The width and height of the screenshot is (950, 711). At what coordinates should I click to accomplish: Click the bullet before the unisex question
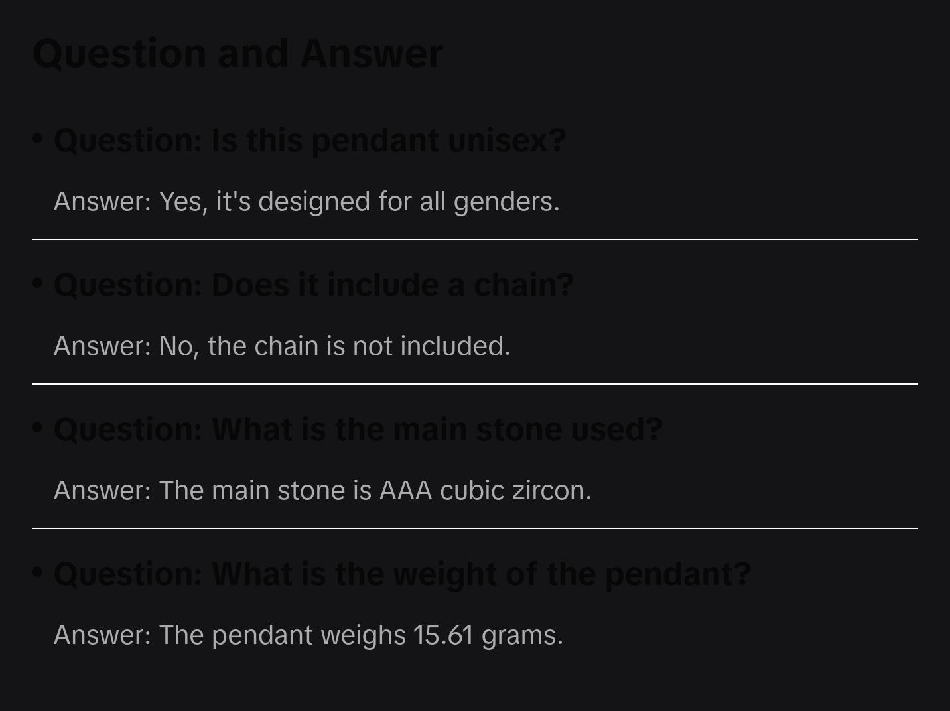pos(38,139)
